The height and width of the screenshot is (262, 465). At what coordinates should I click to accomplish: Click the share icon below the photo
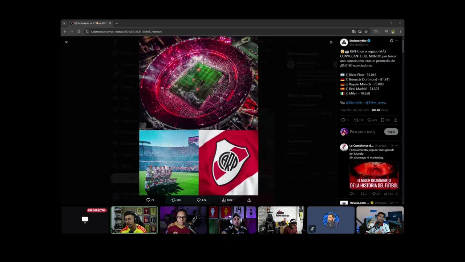249,200
